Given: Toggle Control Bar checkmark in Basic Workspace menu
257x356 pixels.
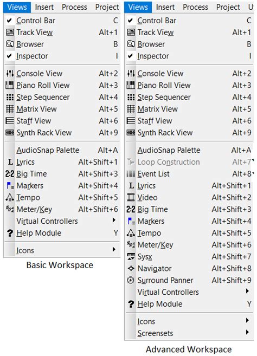Looking at the screenshot, I should pyautogui.click(x=9, y=21).
